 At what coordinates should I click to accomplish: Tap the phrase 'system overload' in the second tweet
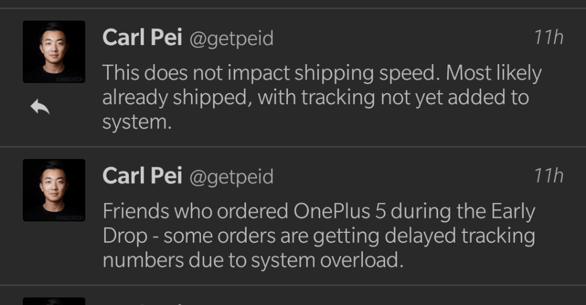(x=330, y=260)
